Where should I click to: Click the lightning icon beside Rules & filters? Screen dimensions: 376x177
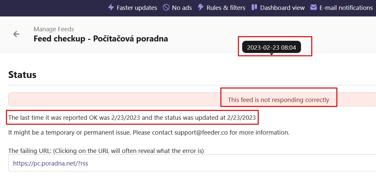coord(201,7)
